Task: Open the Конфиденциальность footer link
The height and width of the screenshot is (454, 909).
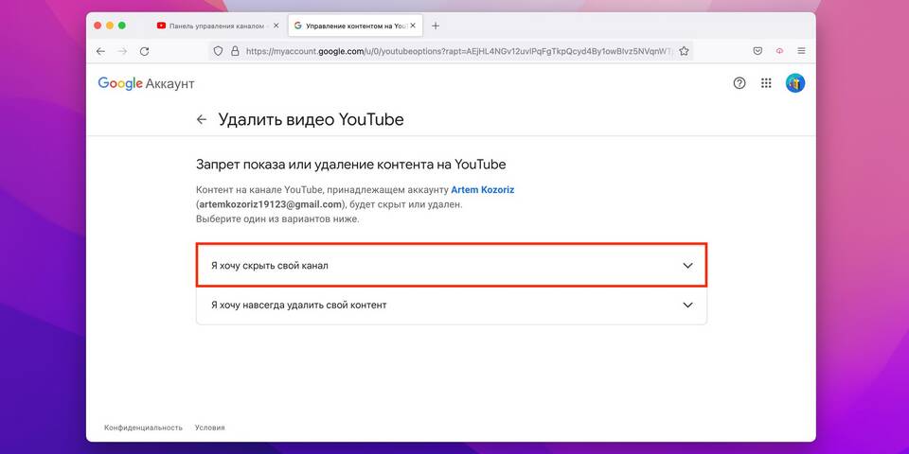Action: 143,428
